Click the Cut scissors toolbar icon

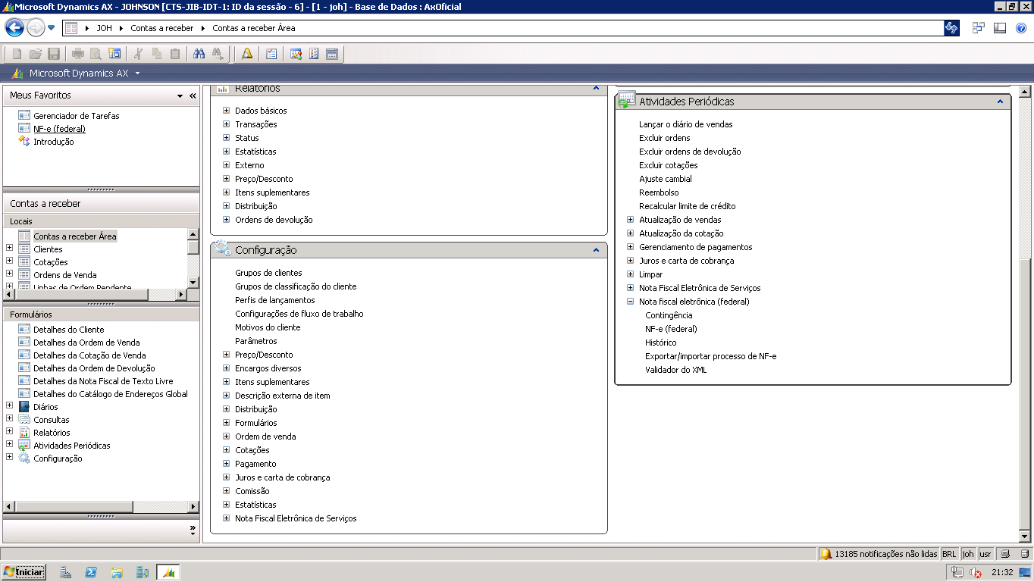tap(139, 54)
